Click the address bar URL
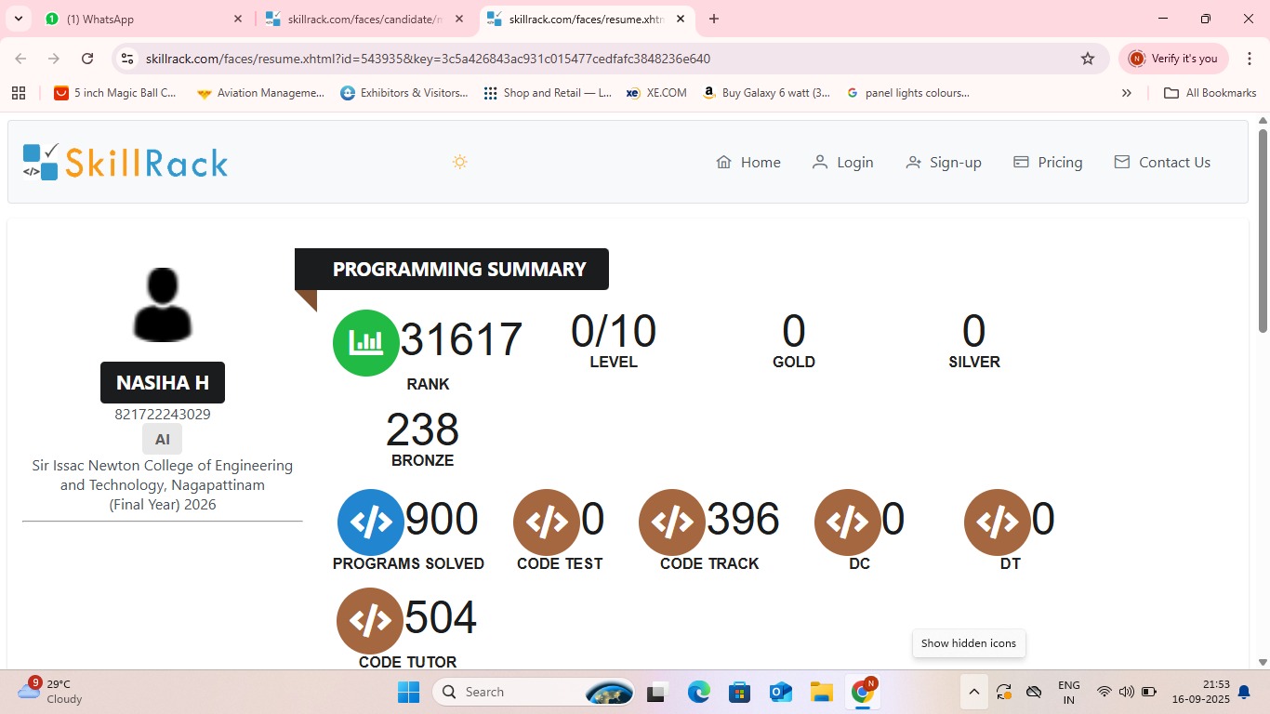This screenshot has height=714, width=1270. pos(428,59)
